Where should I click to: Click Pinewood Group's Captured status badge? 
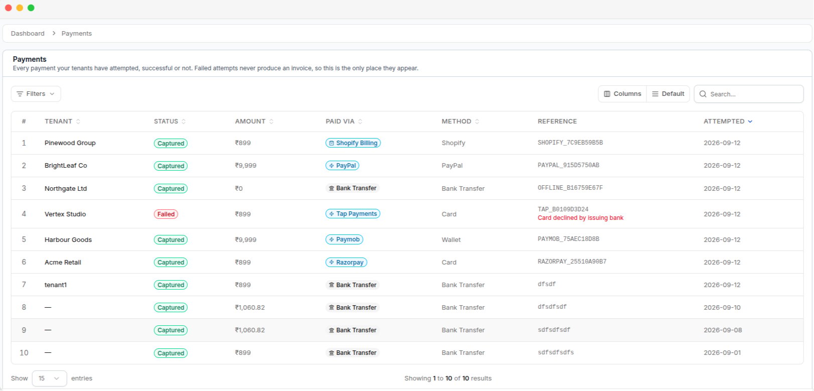coord(171,144)
